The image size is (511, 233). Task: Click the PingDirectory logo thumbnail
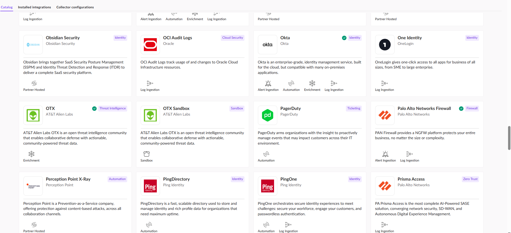point(150,186)
